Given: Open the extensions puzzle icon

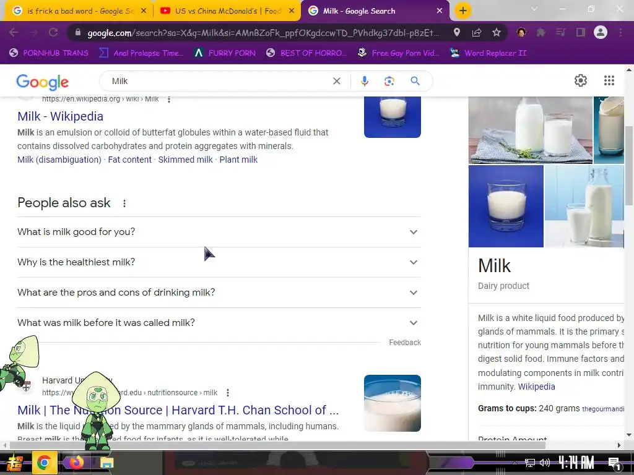Looking at the screenshot, I should [541, 32].
